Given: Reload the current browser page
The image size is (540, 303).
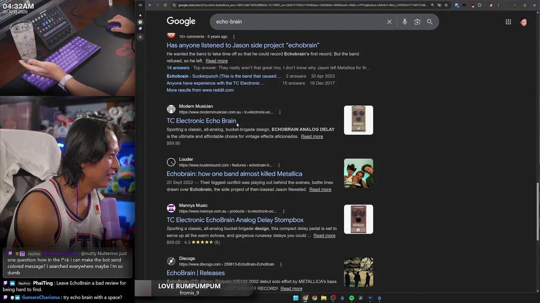Looking at the screenshot, I should (x=165, y=5).
